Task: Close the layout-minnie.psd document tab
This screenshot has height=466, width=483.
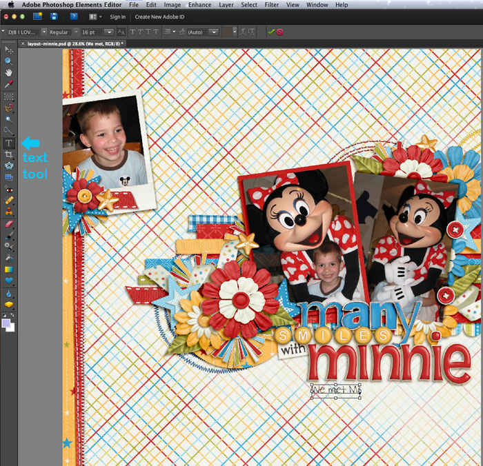Action: (23, 43)
